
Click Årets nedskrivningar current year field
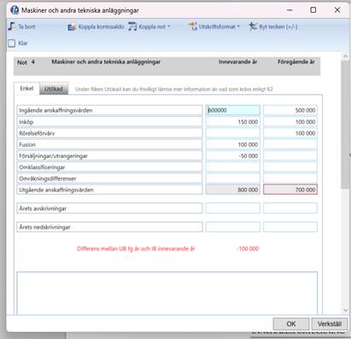click(233, 227)
